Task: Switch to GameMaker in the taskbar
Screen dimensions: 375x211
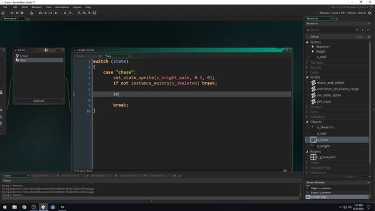Action: click(x=43, y=207)
